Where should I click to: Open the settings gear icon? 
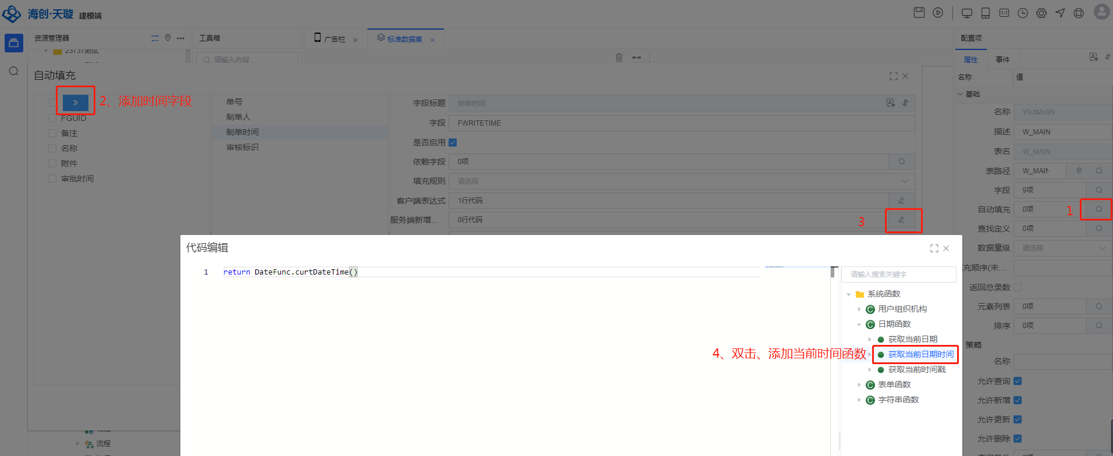(x=1041, y=13)
